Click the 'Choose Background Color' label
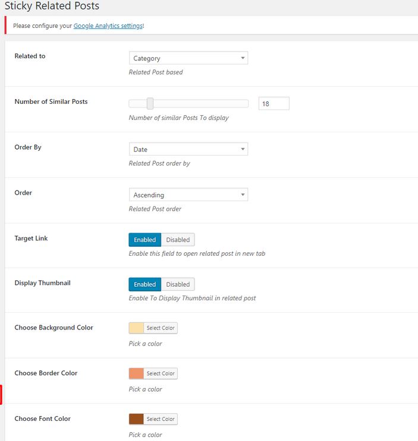Viewport: 418px width, 441px height. click(x=54, y=328)
